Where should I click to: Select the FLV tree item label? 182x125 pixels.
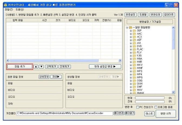click(139, 52)
